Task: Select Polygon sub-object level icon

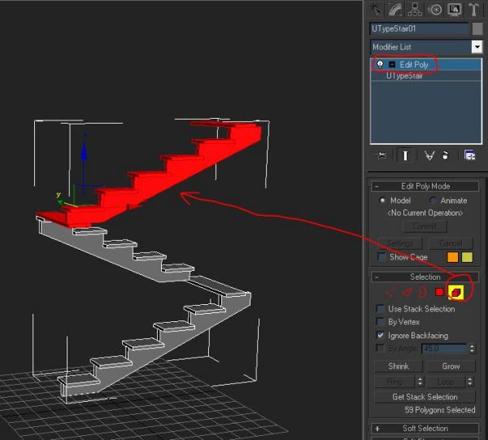Action: [439, 292]
